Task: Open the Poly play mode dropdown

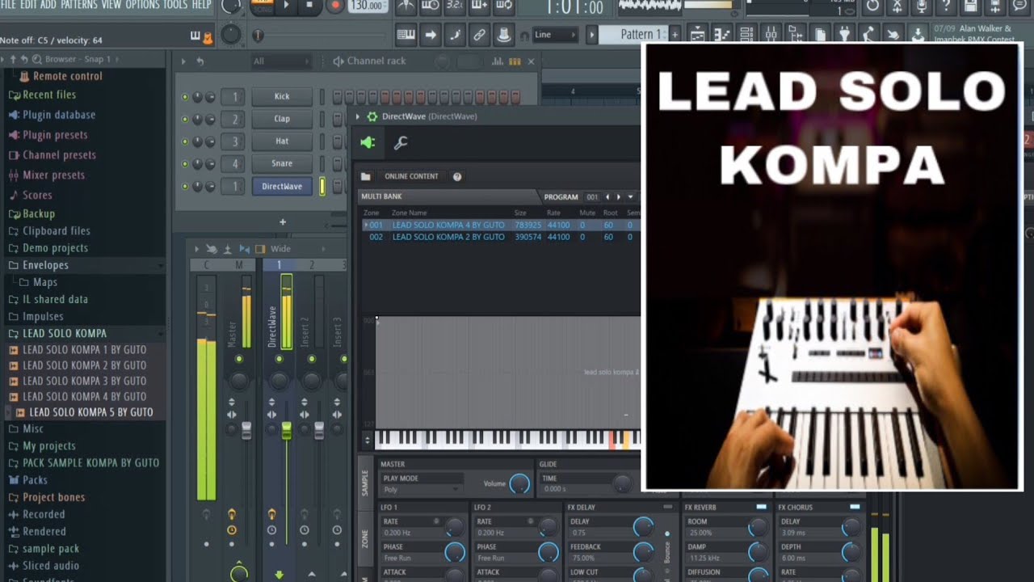Action: [420, 490]
